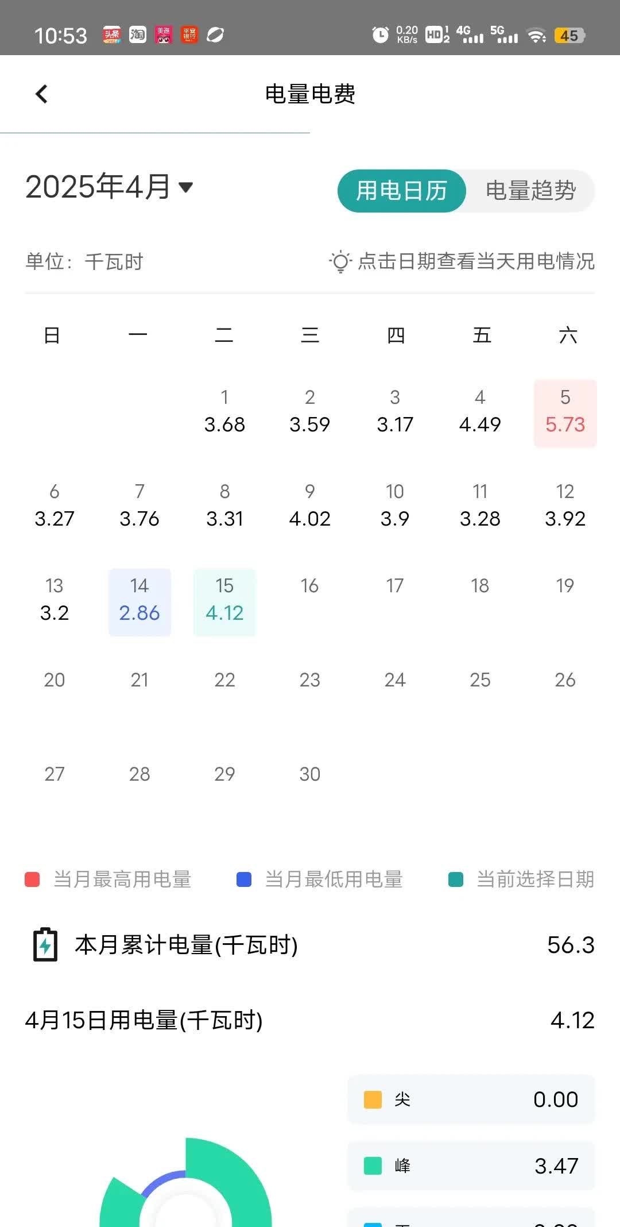Viewport: 620px width, 1227px height.
Task: Tap the 本月累计电量 value 56.3
Action: (571, 945)
